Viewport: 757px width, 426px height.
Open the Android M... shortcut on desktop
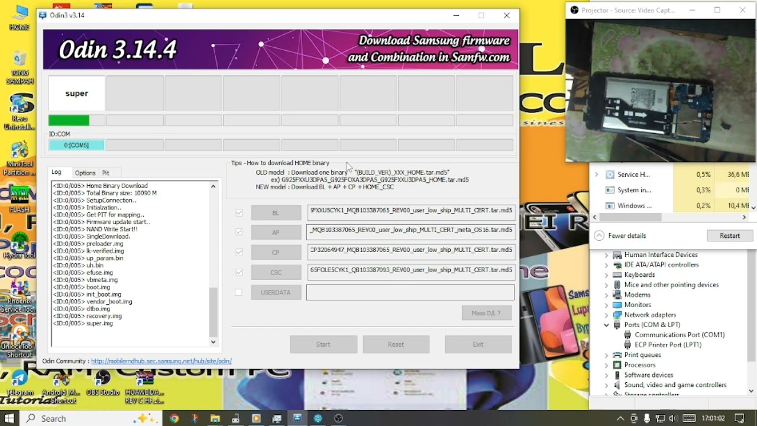tap(61, 386)
